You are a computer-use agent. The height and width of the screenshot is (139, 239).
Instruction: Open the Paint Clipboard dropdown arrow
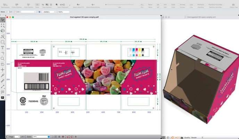click(x=70, y=5)
